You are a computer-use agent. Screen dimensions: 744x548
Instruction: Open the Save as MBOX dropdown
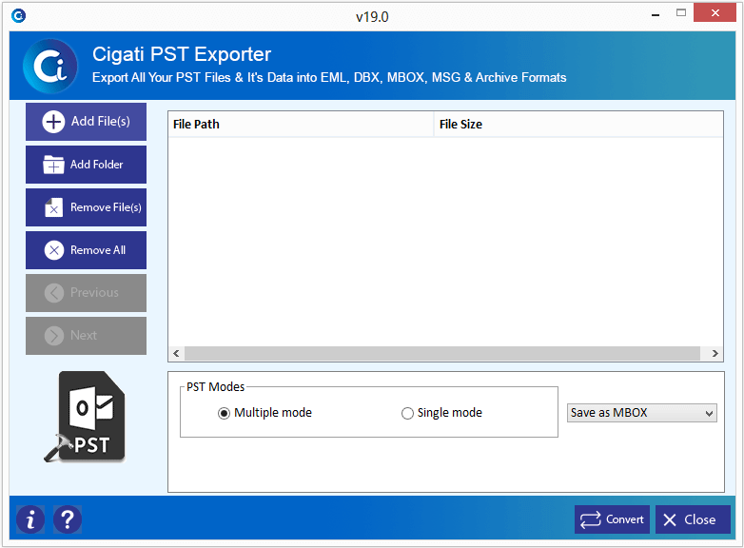pos(641,413)
